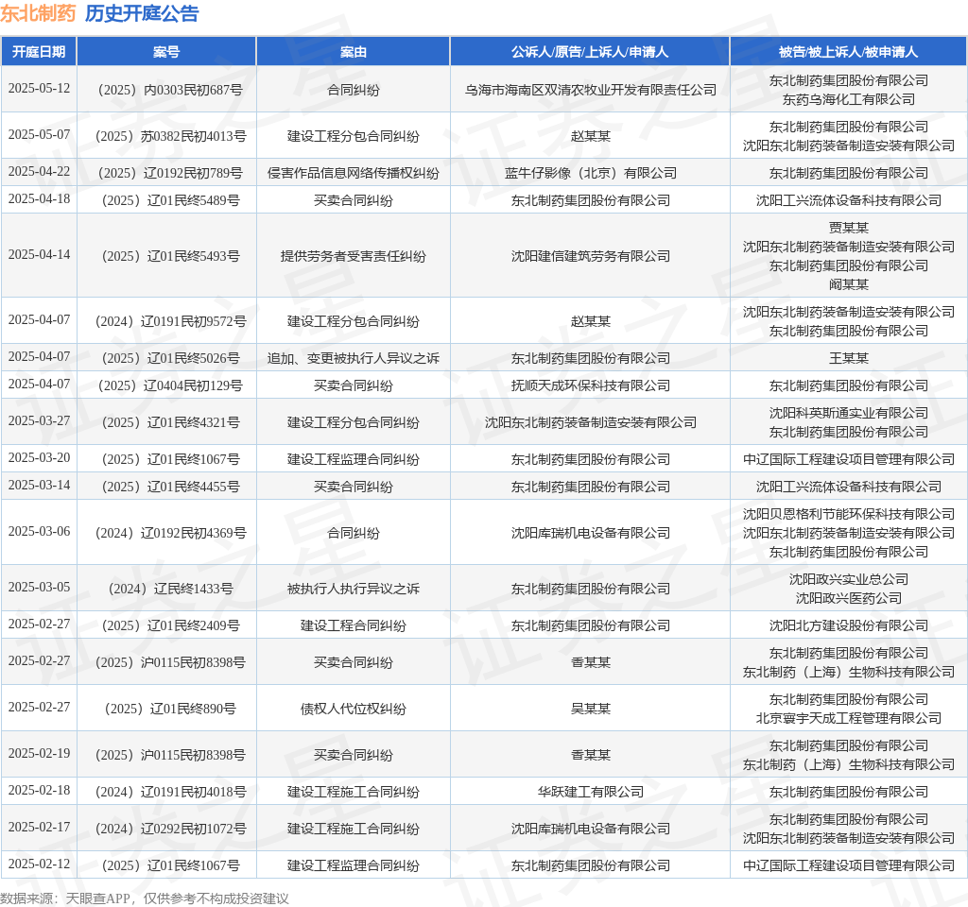Screen dimensions: 968x907
Task: Click plaintiff 沈阳建信建筑劳务有限公司
Action: pyautogui.click(x=590, y=256)
